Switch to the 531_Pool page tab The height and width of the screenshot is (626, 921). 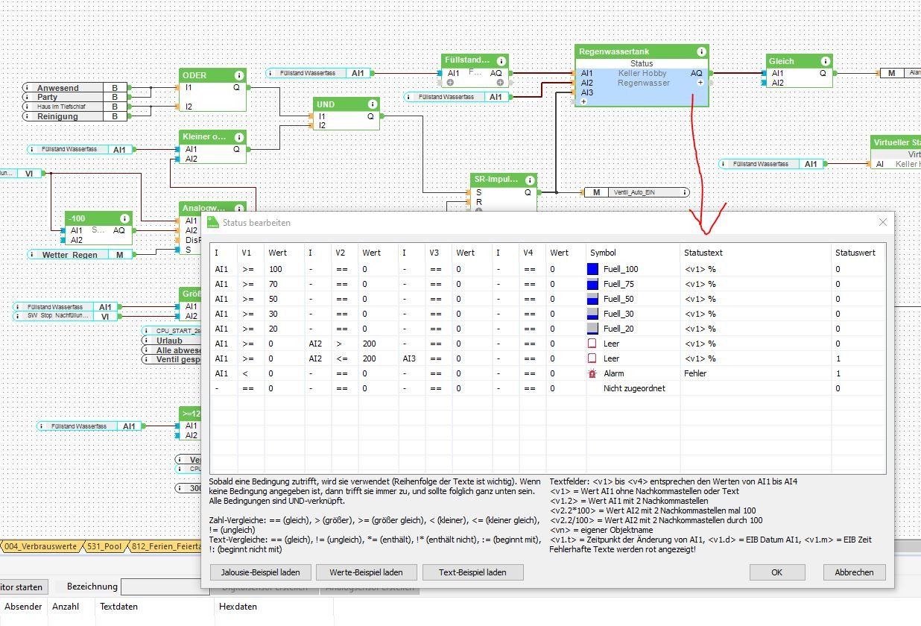[106, 546]
